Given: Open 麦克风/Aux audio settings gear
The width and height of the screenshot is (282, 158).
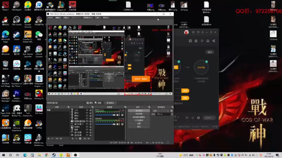Looking at the screenshot, I should point(122,115).
